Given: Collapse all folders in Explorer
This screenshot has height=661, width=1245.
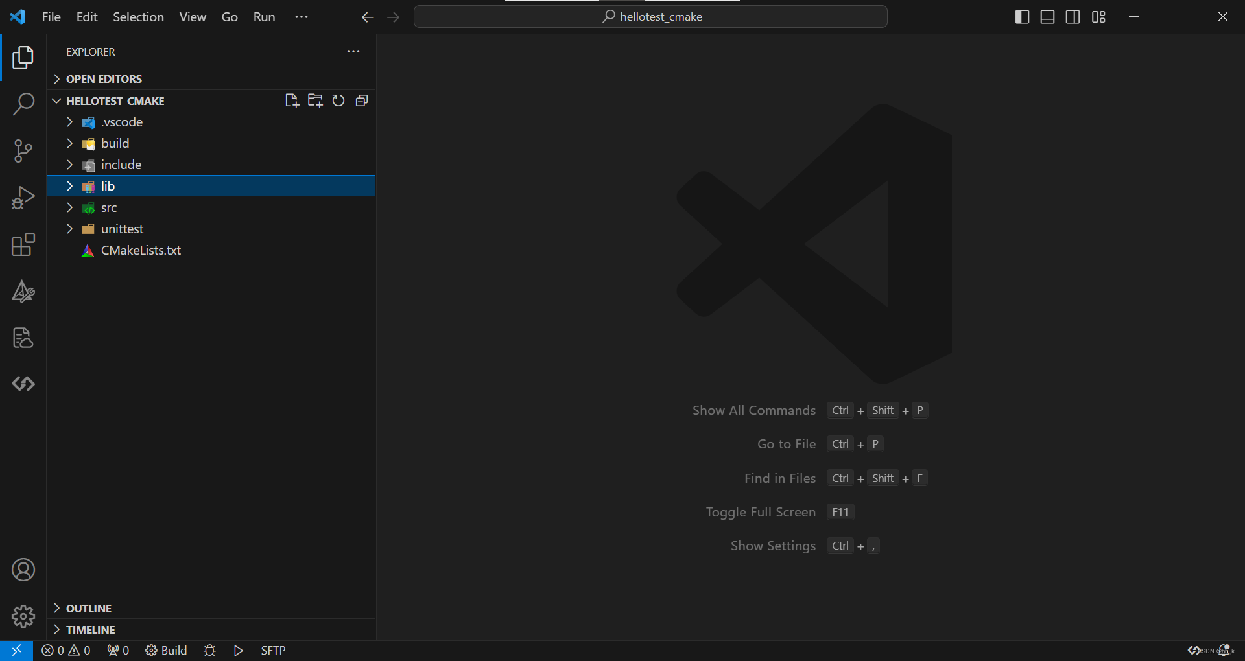Looking at the screenshot, I should 362,100.
